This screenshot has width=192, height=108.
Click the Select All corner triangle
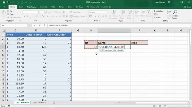tap(4, 31)
